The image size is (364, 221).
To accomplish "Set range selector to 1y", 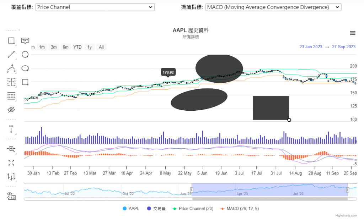I will [89, 47].
